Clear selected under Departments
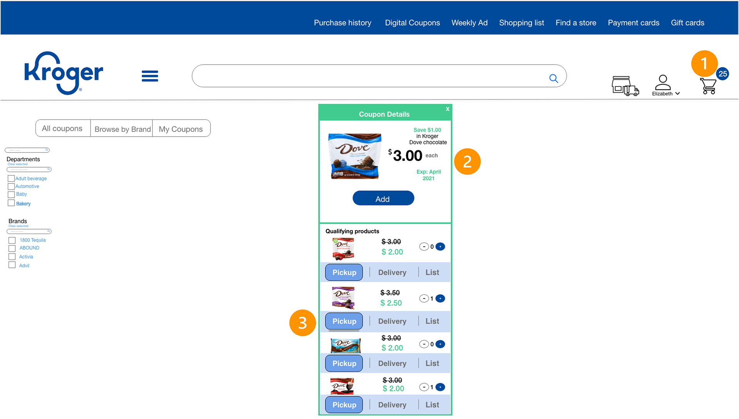This screenshot has width=739, height=419. (17, 164)
